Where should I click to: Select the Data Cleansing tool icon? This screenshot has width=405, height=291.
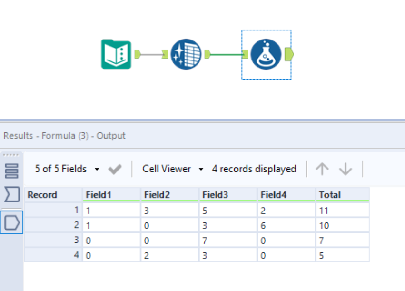(x=186, y=55)
